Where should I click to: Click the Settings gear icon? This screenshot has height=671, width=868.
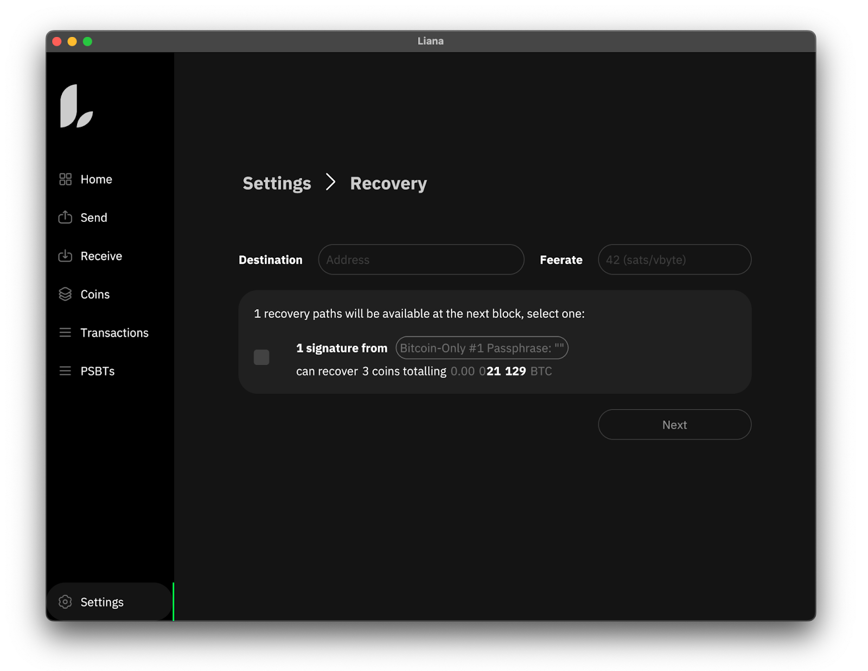[x=65, y=602]
